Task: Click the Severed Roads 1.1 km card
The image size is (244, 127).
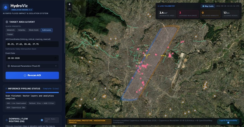Action: (x=231, y=14)
